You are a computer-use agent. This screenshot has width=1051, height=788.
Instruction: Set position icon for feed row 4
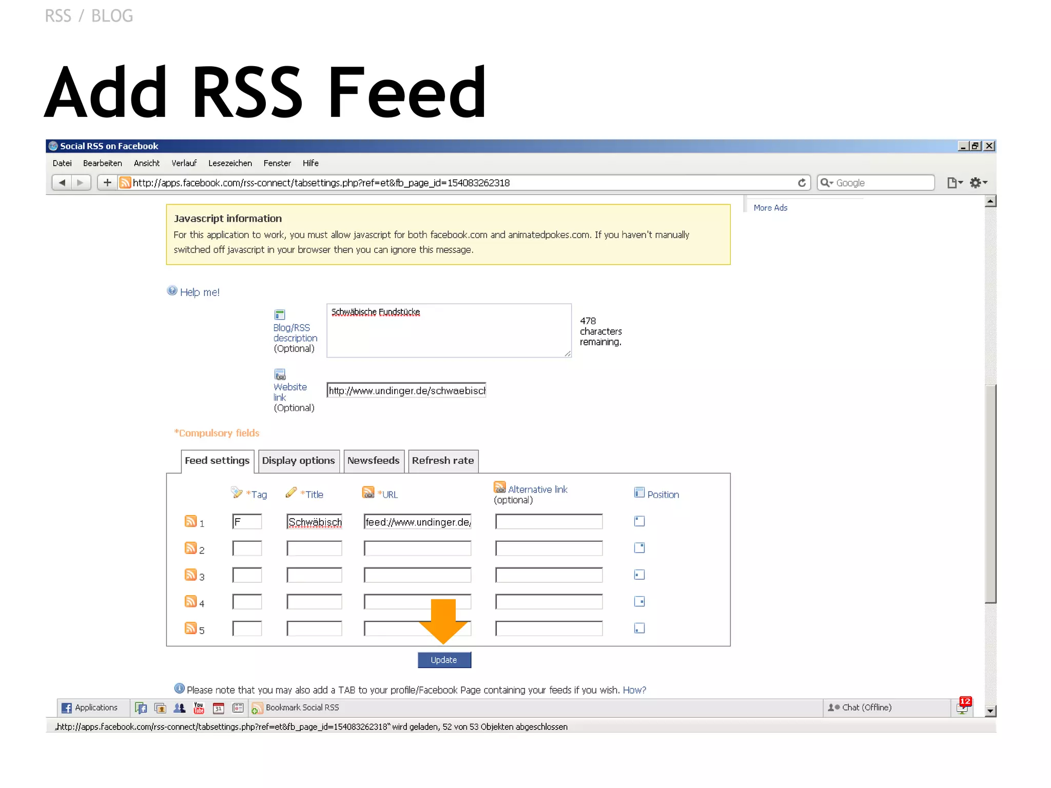(x=639, y=601)
